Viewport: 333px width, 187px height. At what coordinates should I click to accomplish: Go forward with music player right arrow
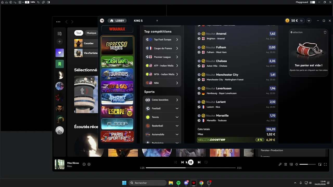click(x=72, y=22)
